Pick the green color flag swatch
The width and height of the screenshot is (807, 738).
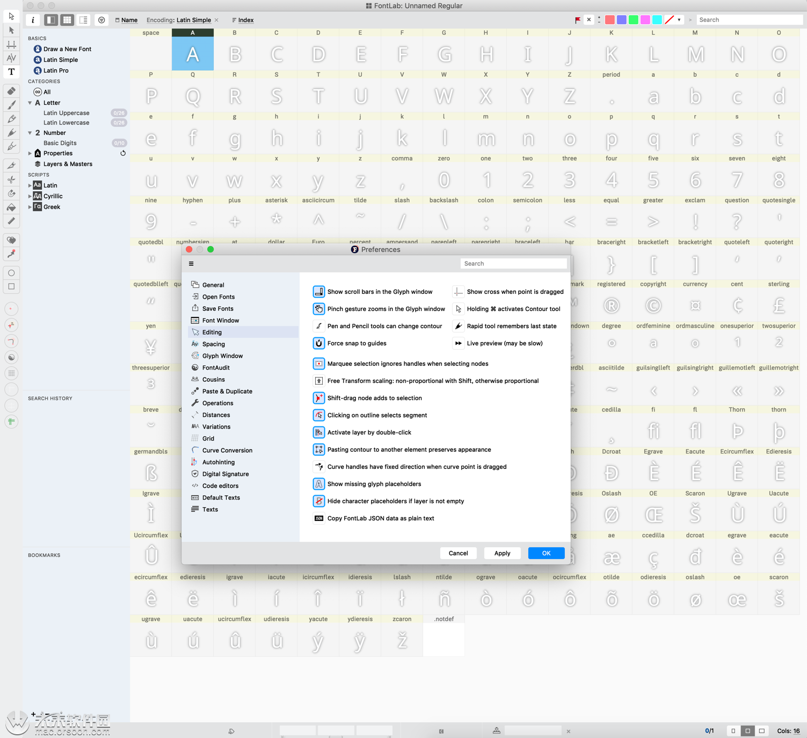coord(634,20)
